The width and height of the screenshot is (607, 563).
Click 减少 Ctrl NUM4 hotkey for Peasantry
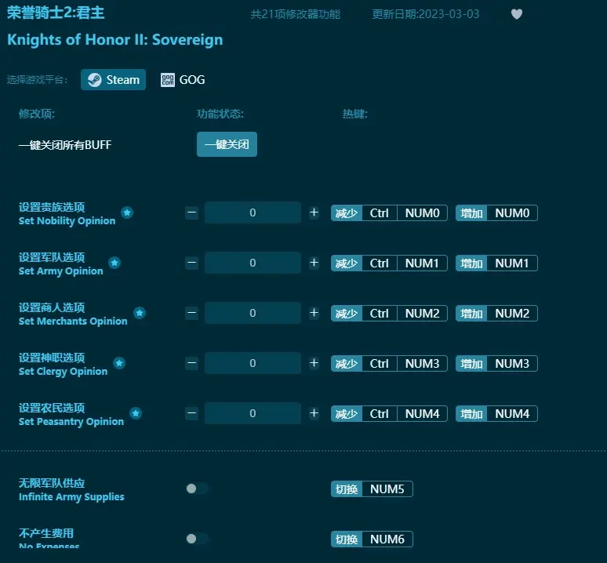(x=389, y=414)
